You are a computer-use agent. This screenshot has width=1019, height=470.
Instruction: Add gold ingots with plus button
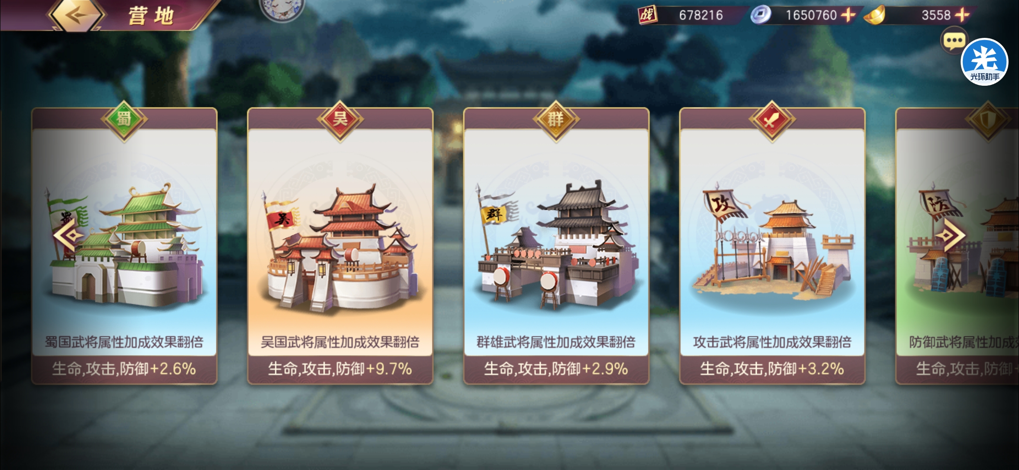coord(962,15)
